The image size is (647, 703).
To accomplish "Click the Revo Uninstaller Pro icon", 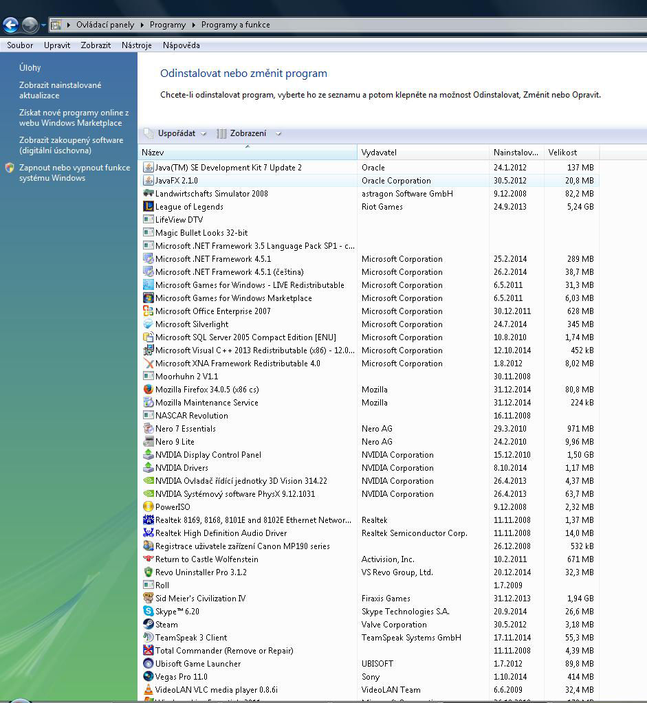I will click(149, 572).
